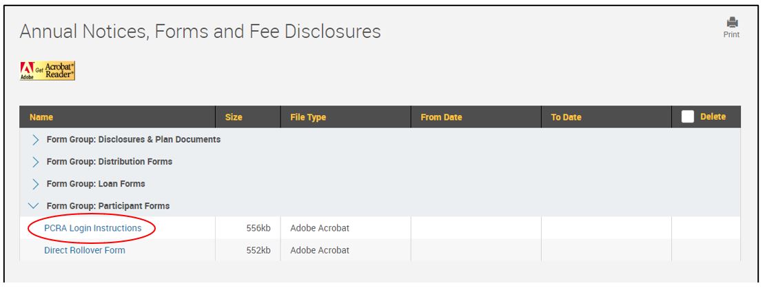Image resolution: width=765 pixels, height=288 pixels.
Task: Click the Delete column header label
Action: 713,117
